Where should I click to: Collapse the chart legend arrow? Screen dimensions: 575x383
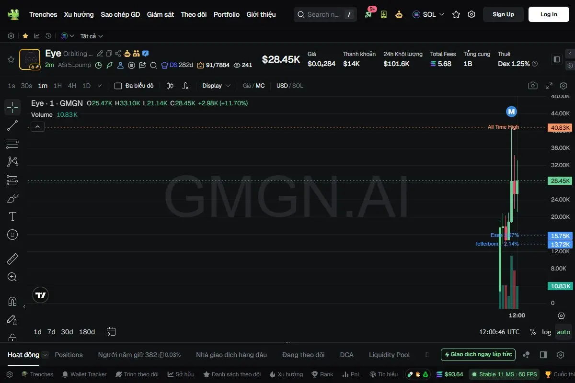[38, 126]
